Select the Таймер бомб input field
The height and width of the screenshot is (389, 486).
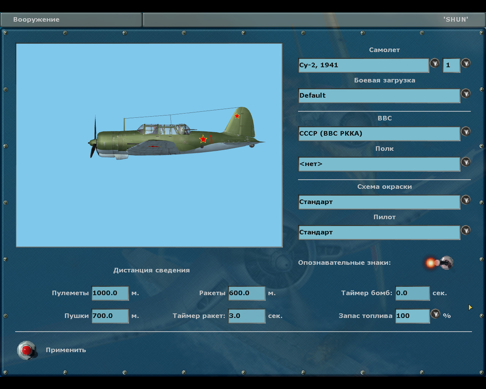coord(412,293)
